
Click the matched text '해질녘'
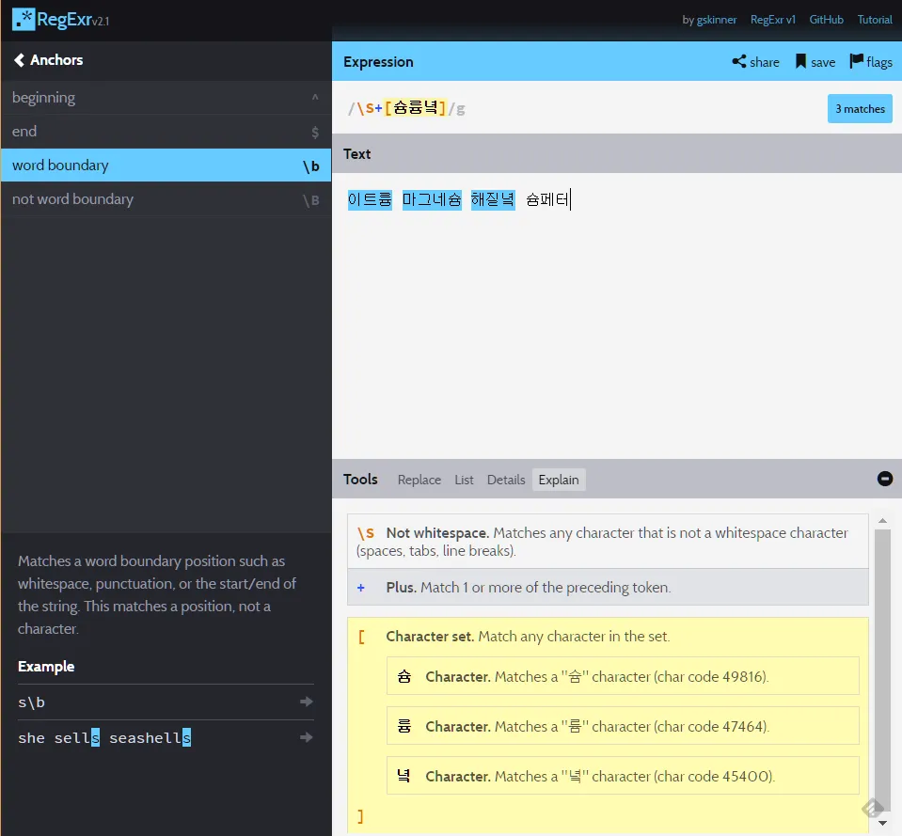(493, 199)
